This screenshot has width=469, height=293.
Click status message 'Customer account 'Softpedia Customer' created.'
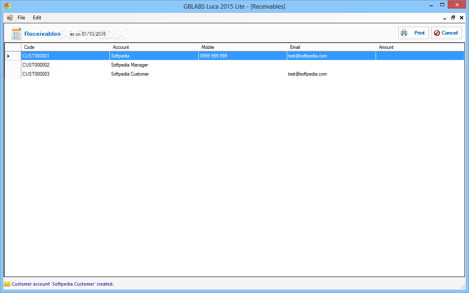(x=63, y=284)
